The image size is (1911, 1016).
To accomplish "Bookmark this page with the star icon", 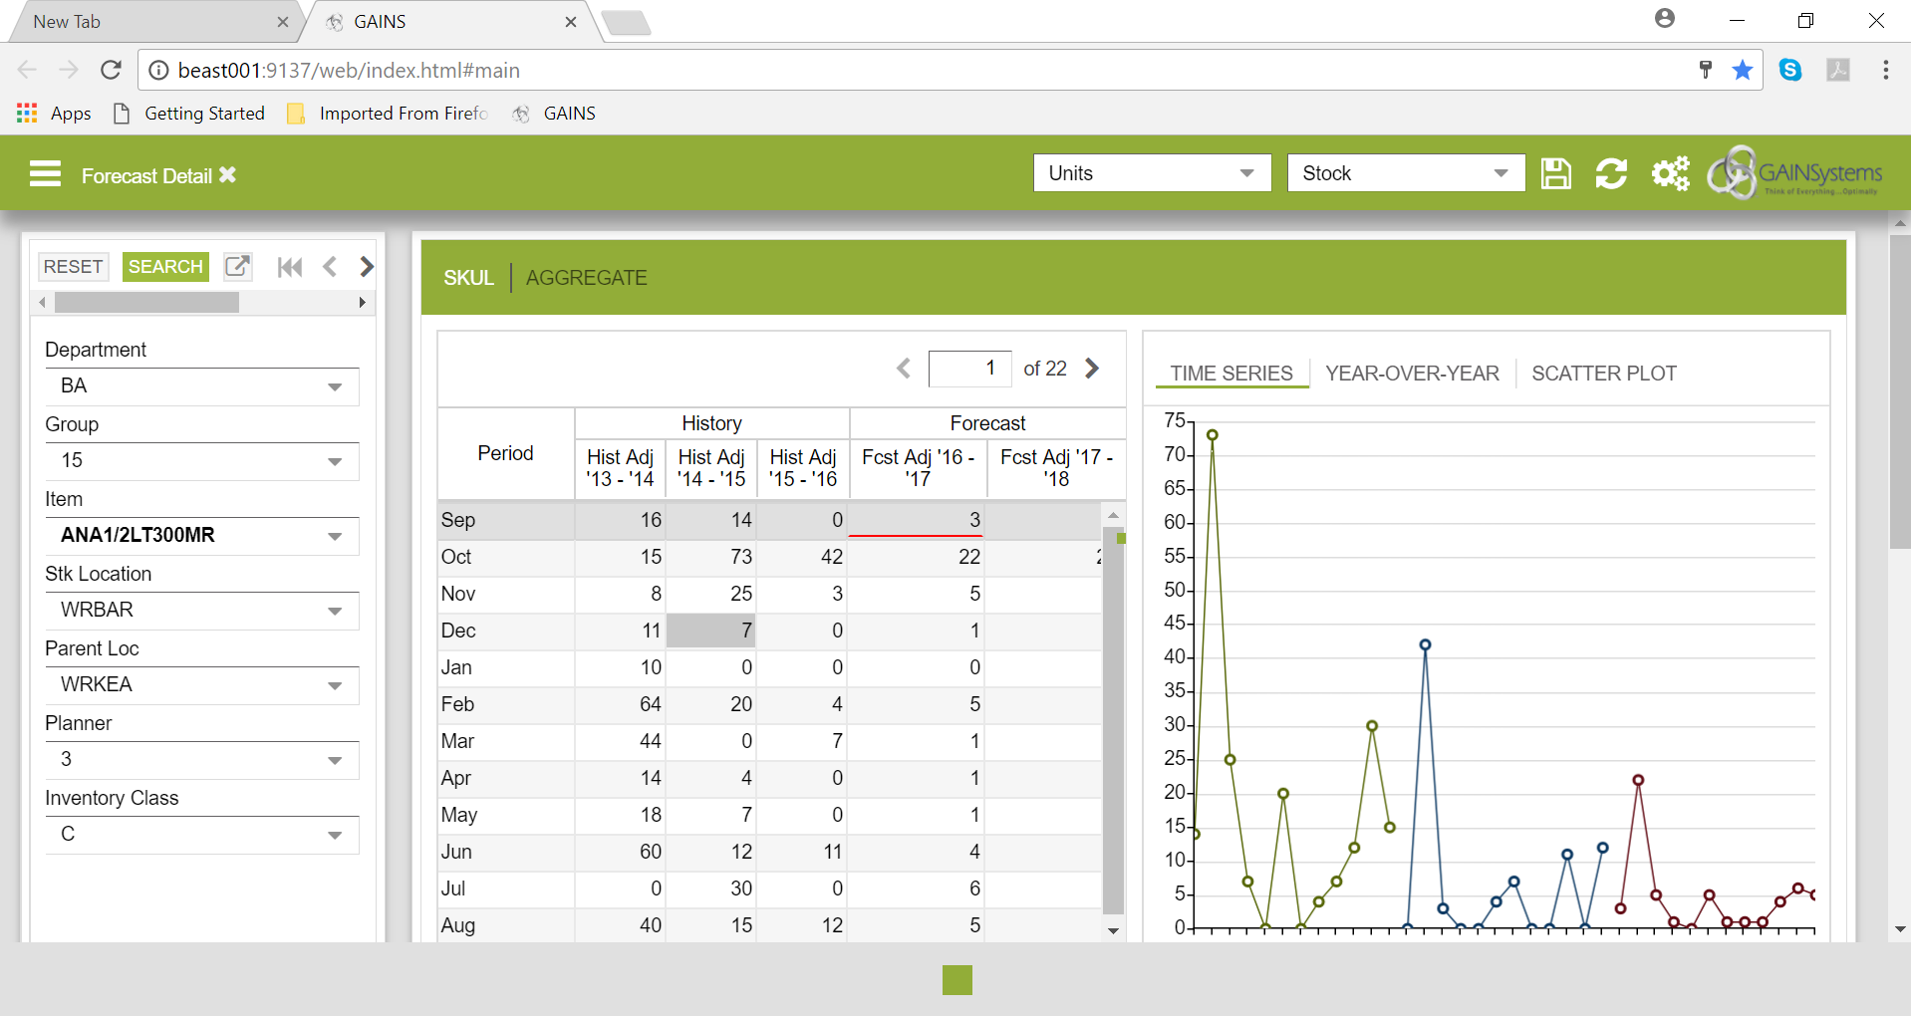I will point(1743,70).
